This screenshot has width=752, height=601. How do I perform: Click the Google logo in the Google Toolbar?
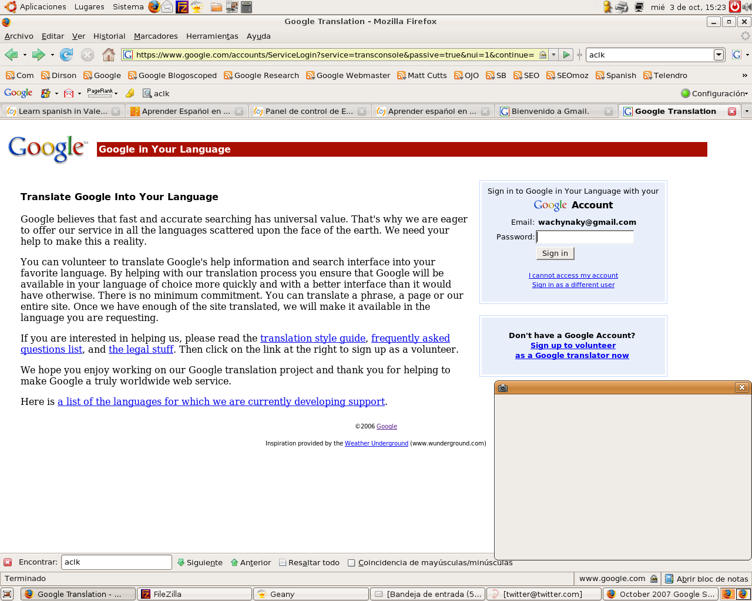[18, 93]
